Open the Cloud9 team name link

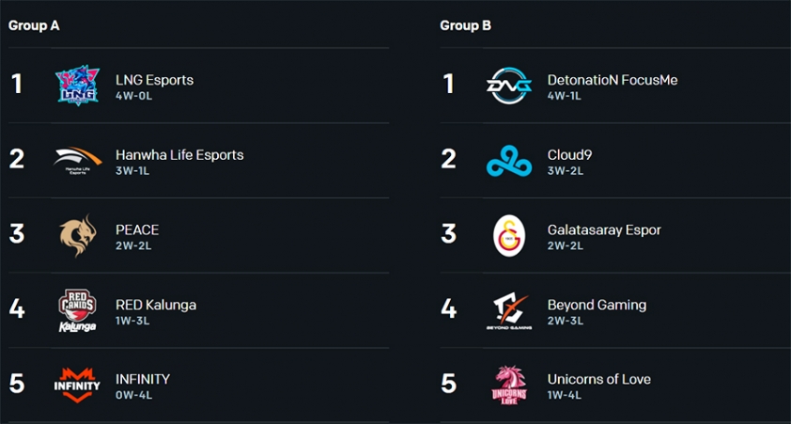(569, 155)
